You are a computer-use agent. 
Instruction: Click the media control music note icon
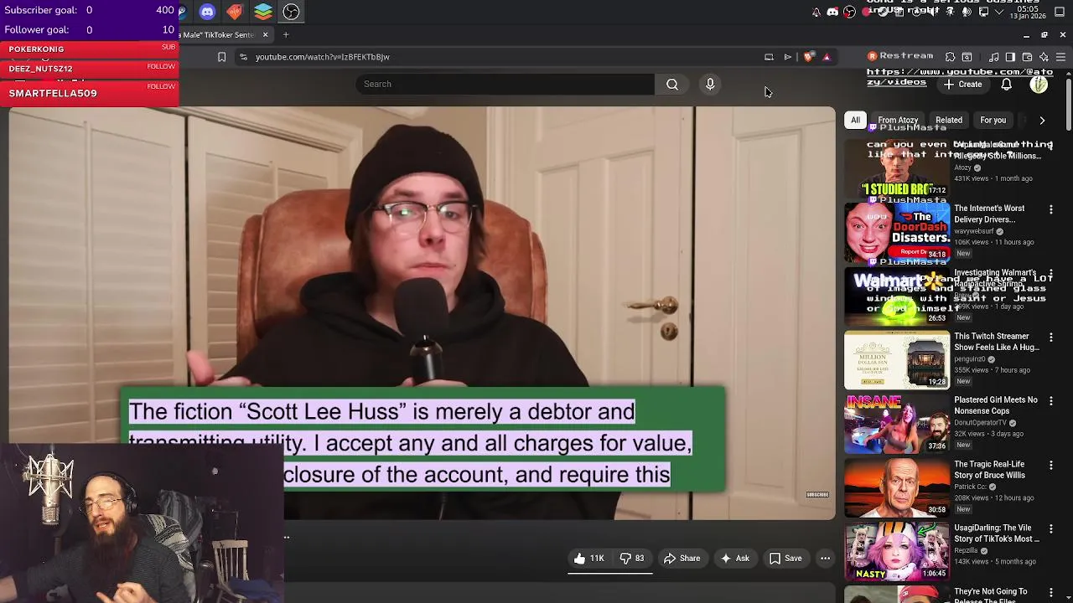tap(993, 57)
